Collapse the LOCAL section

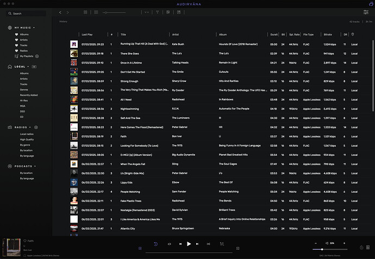(28, 67)
